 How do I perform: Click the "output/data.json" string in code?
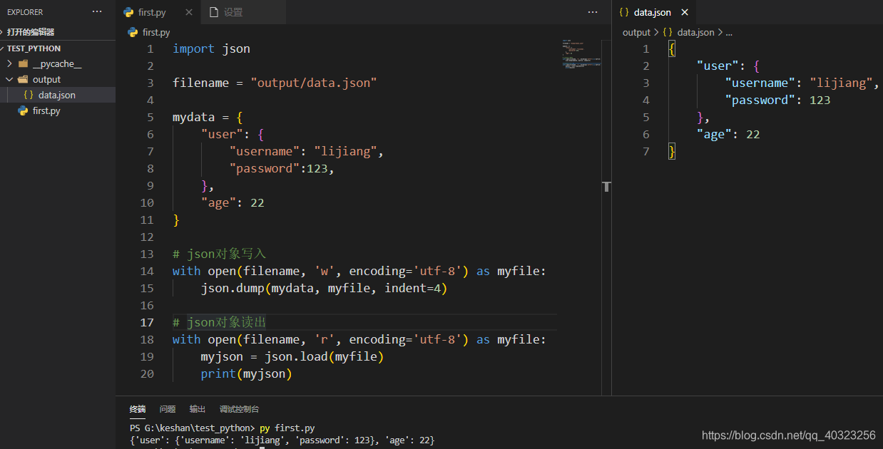tap(314, 83)
